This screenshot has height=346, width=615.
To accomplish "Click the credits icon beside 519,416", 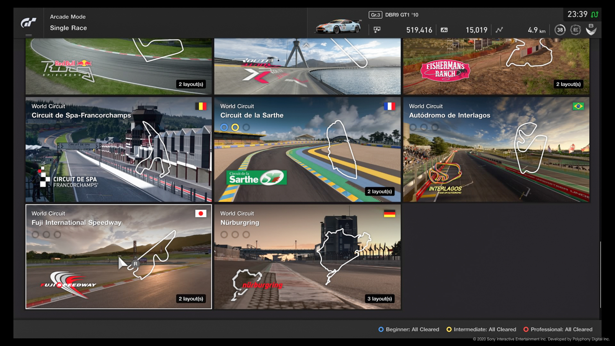I will pos(377,30).
